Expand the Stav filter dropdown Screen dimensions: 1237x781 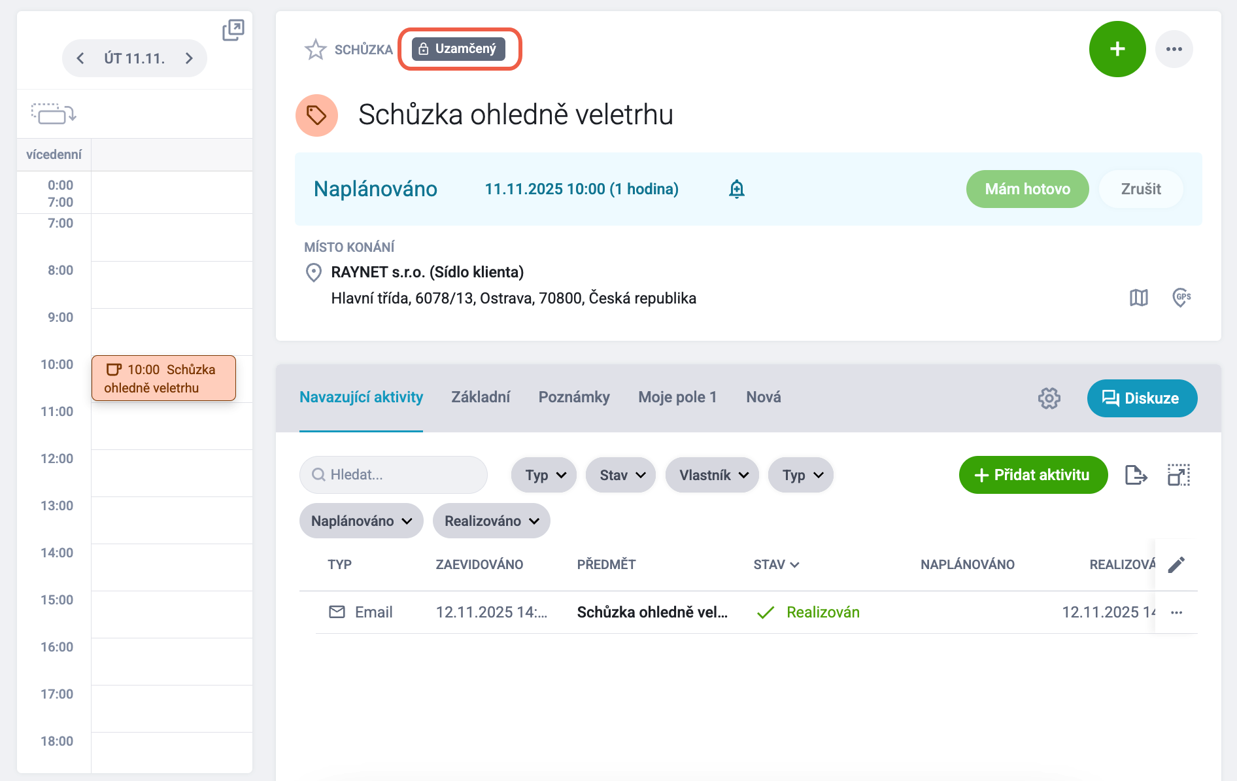[x=621, y=475]
